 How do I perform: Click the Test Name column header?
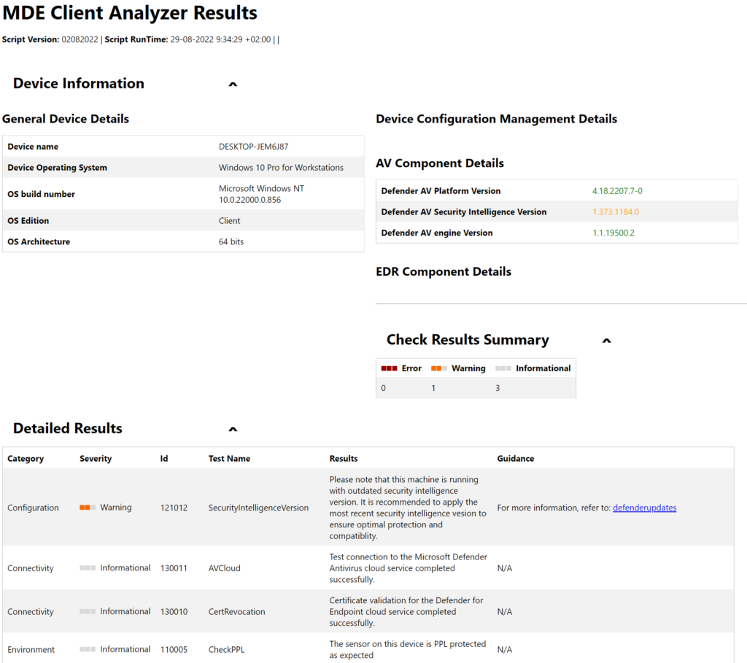[229, 459]
